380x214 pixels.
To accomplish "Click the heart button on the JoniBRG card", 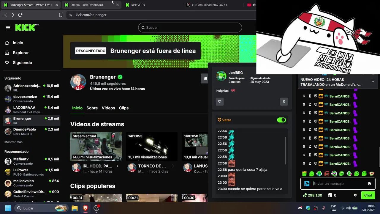I will [220, 102].
